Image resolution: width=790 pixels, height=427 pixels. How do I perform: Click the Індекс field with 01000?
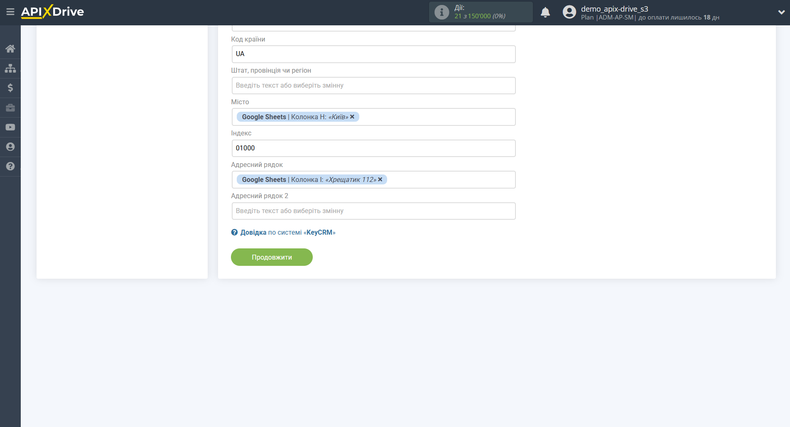point(373,148)
